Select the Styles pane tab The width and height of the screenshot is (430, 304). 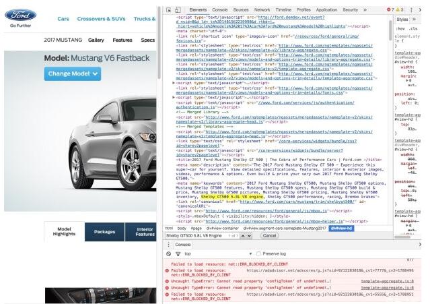402,20
